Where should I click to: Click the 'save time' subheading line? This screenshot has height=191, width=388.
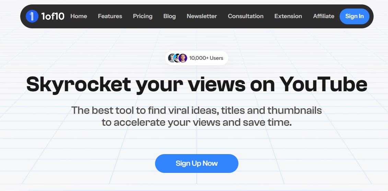(x=197, y=122)
